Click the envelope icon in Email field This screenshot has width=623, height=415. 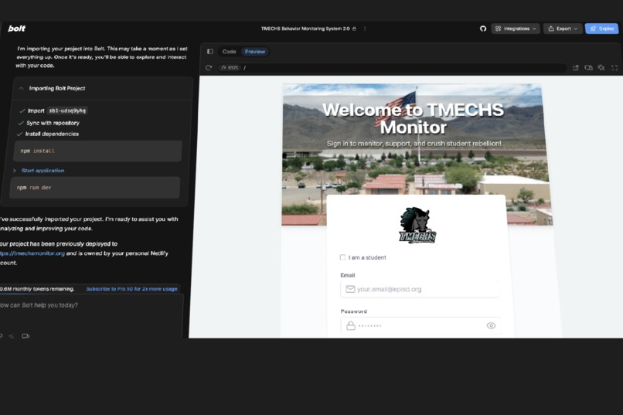click(350, 289)
